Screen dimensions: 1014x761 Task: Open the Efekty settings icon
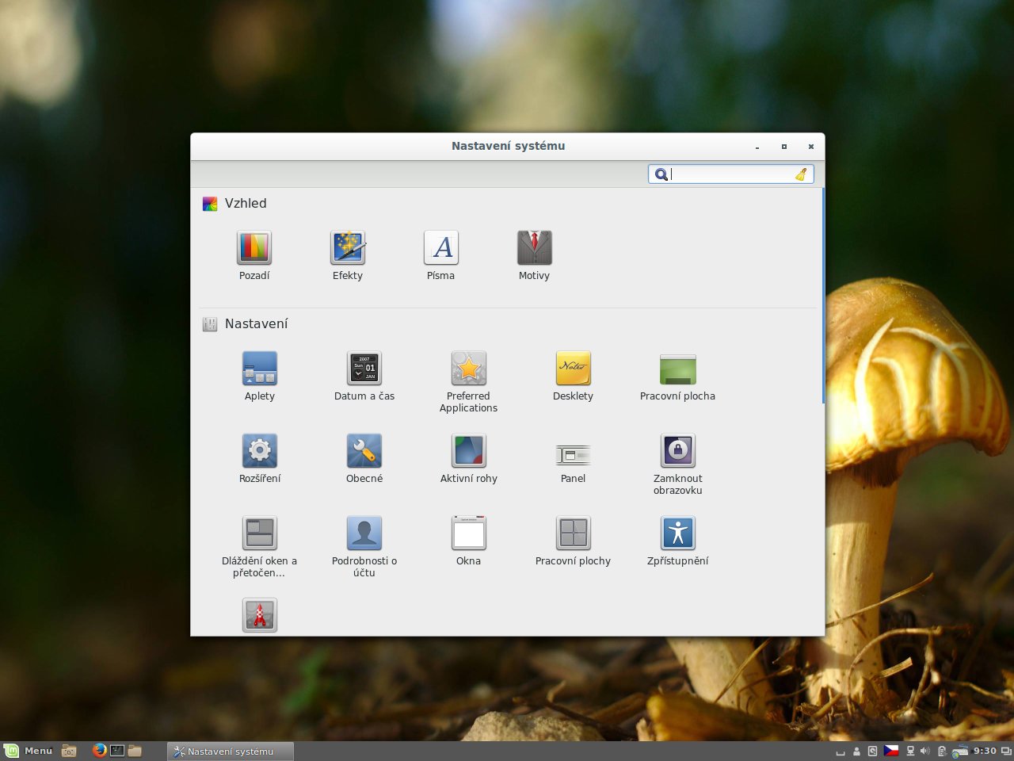pyautogui.click(x=348, y=248)
